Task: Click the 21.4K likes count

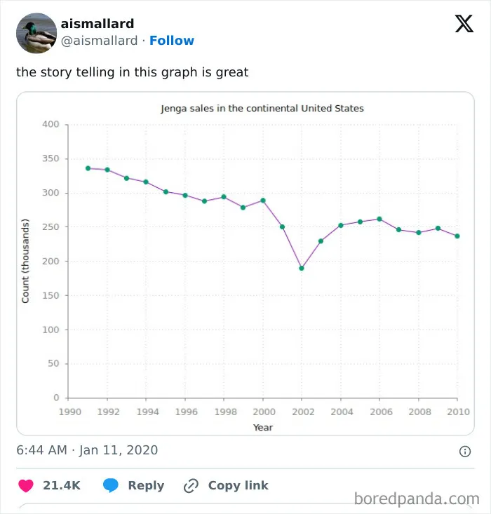Action: coord(62,485)
